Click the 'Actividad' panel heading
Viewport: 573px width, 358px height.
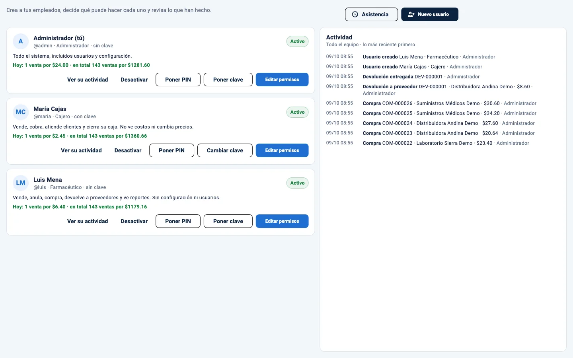point(339,37)
